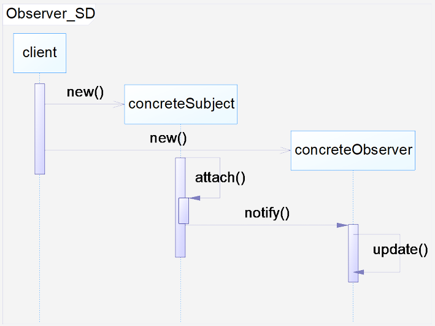435x326 pixels.
Task: Click the open arrowhead pointing to concreteObserver
Action: 285,150
